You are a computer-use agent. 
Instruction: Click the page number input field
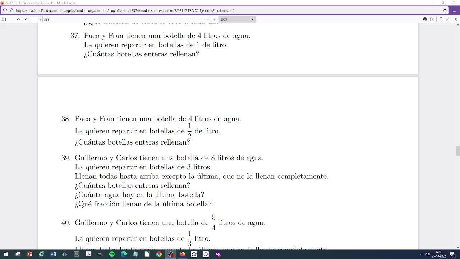[36, 19]
